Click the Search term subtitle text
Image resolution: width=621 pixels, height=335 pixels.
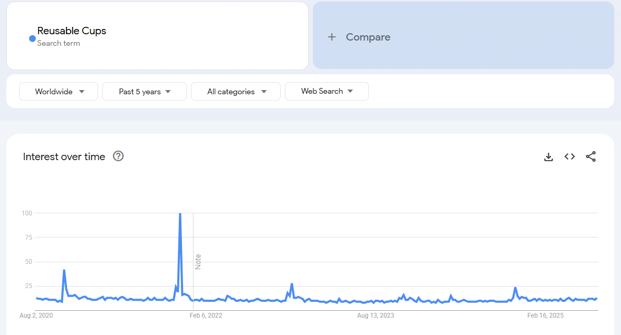tap(59, 43)
